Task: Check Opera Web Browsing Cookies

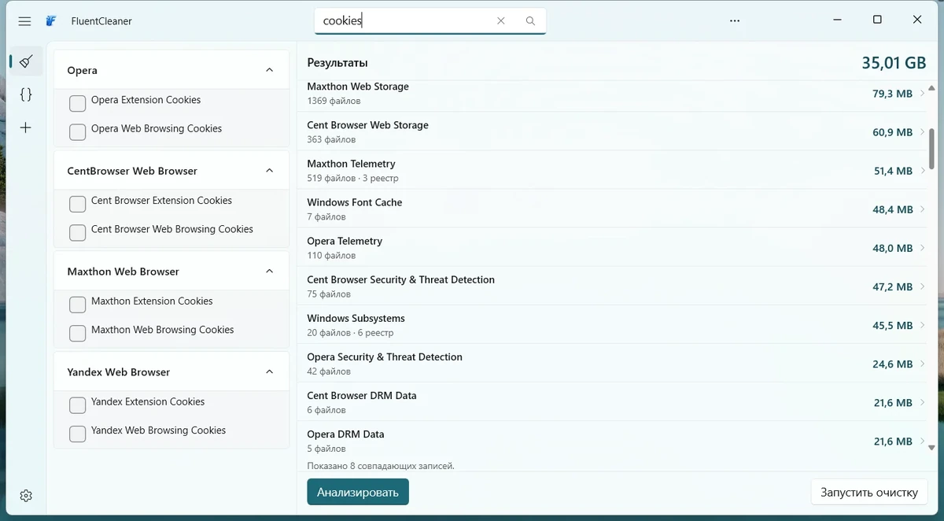Action: 77,131
